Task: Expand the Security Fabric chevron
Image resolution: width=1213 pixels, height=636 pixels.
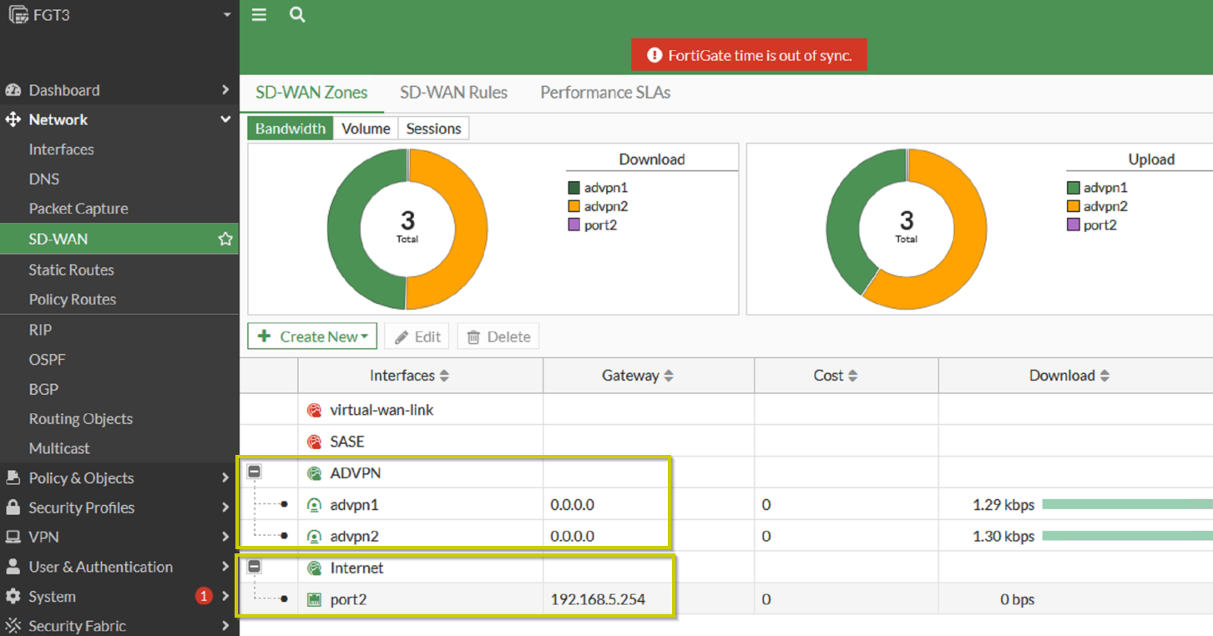Action: pyautogui.click(x=225, y=625)
